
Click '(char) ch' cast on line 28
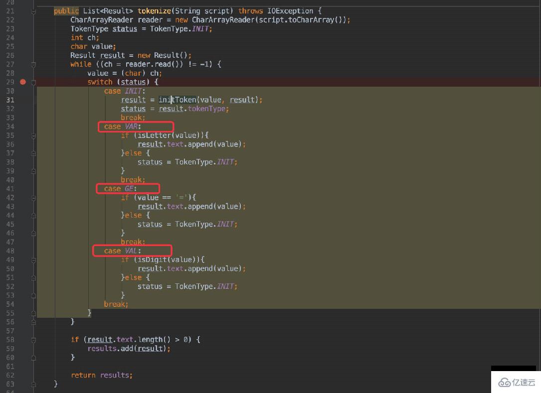click(140, 73)
